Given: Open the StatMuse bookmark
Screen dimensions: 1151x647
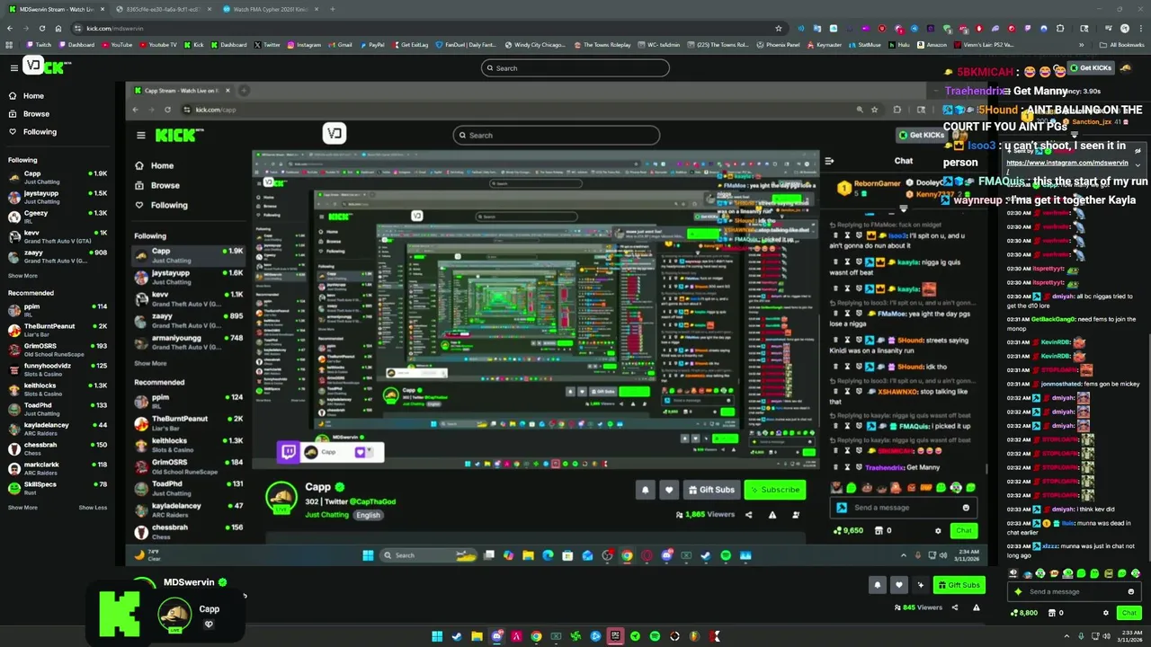Looking at the screenshot, I should tap(863, 45).
